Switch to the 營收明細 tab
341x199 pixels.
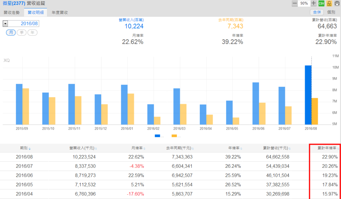36,13
